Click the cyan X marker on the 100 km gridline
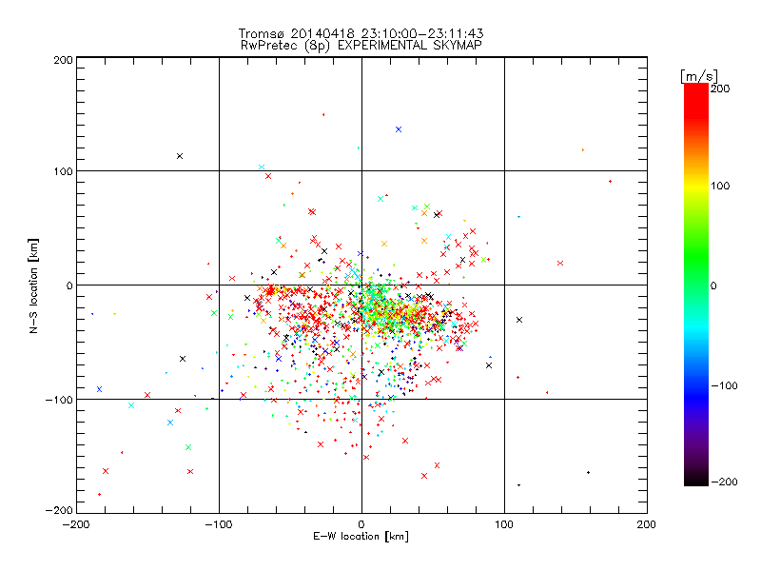Viewport: 761px width, 571px height. (262, 167)
